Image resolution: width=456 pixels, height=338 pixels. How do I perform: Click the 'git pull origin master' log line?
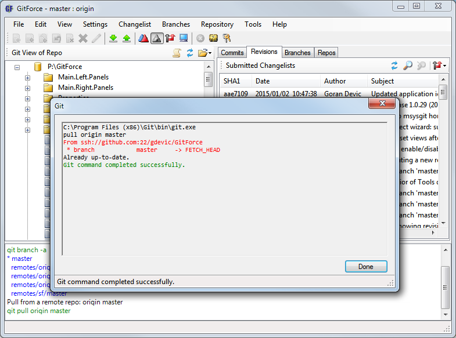pyautogui.click(x=39, y=311)
